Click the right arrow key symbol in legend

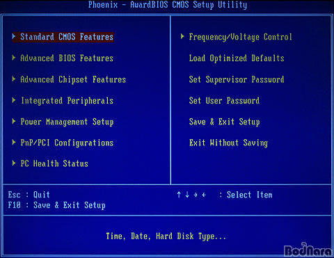point(196,195)
